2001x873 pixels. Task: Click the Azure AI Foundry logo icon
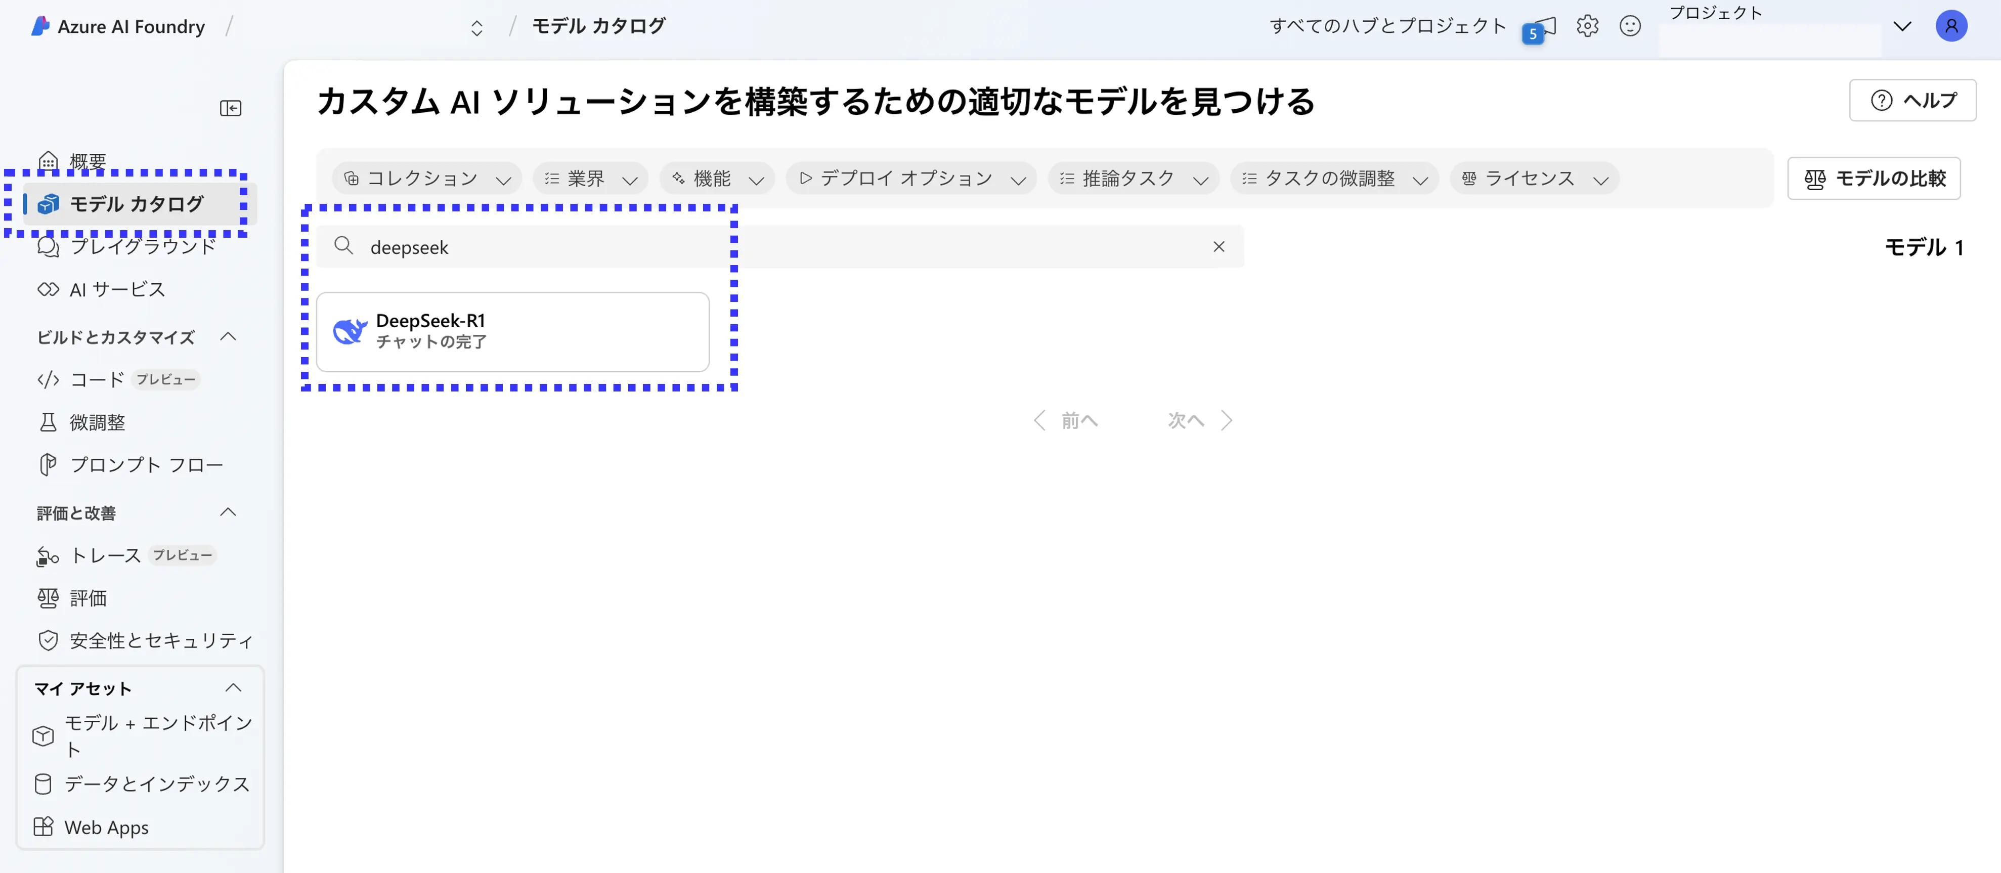click(x=39, y=26)
